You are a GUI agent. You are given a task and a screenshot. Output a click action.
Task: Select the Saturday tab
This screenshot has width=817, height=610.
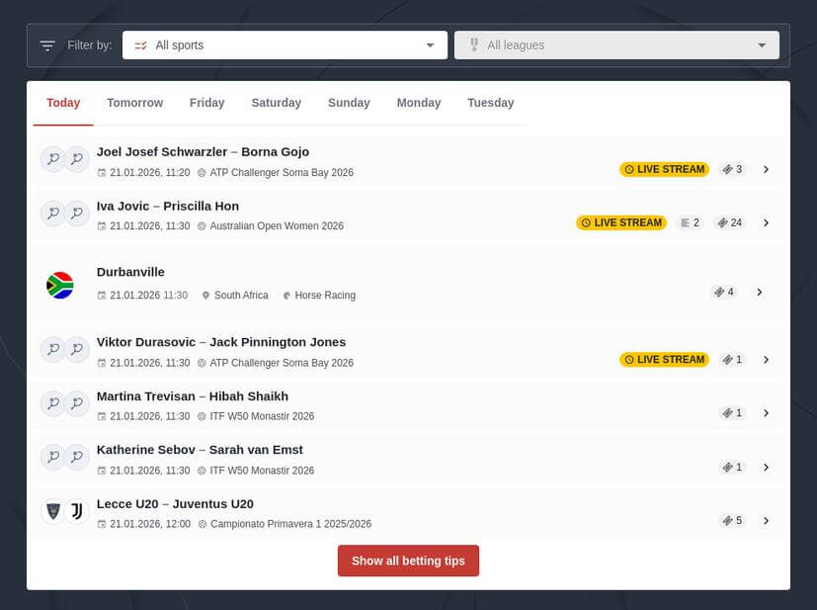[276, 102]
